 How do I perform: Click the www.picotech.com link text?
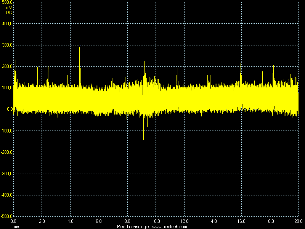pos(170,227)
